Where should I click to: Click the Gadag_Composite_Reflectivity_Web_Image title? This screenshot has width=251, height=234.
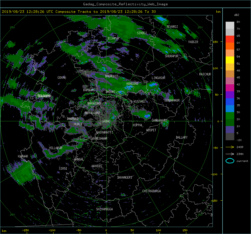point(125,4)
